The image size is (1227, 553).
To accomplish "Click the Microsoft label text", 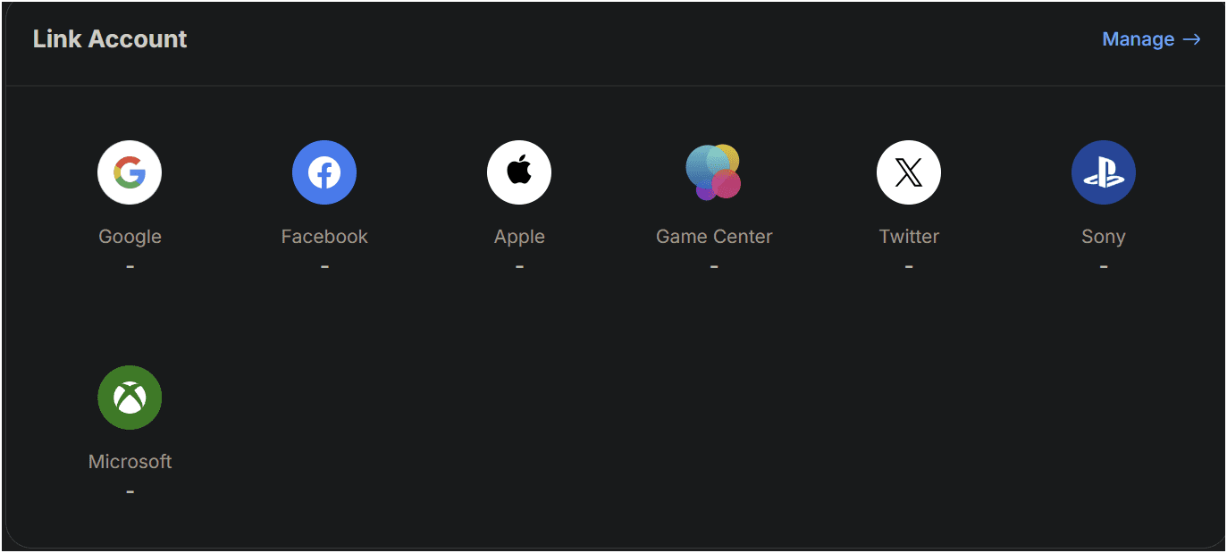I will (x=130, y=461).
